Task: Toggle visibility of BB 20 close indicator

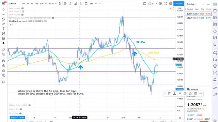Action: pos(23,12)
